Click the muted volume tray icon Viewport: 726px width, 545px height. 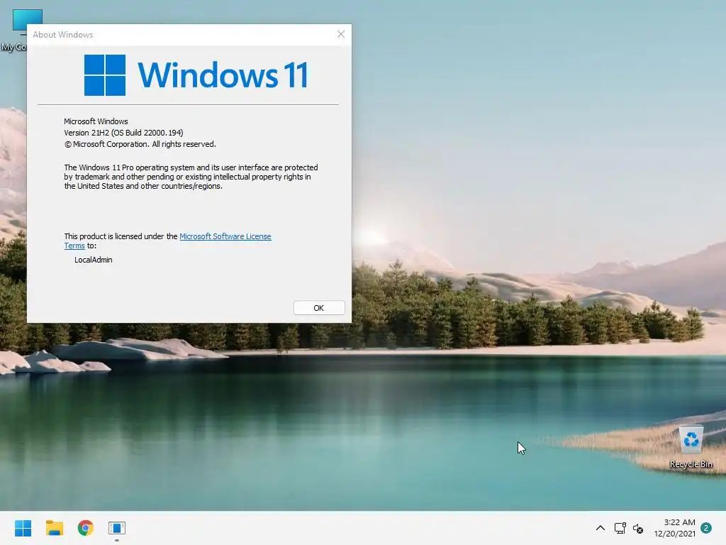coord(638,528)
